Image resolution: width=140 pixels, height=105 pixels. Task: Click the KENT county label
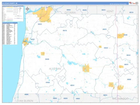coord(110,11)
